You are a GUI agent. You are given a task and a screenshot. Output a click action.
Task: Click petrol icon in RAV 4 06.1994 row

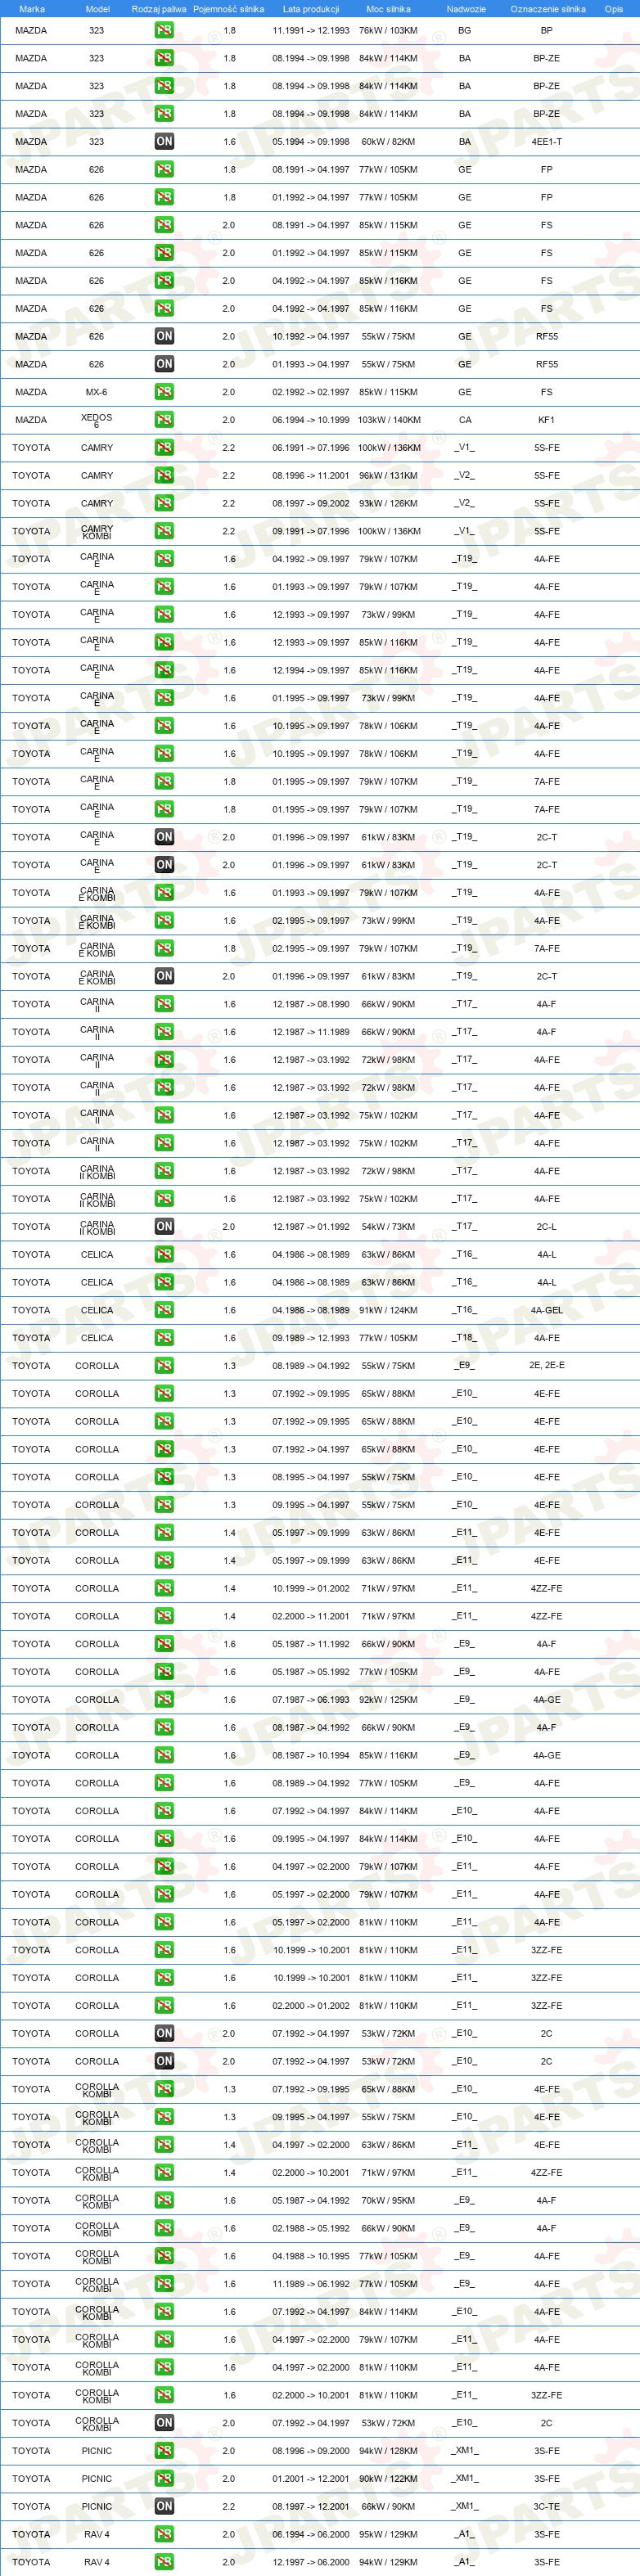pos(164,2534)
